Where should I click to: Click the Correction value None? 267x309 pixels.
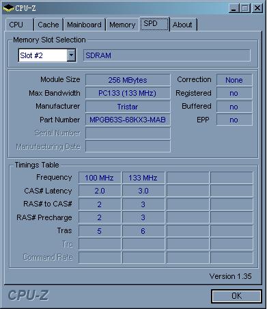pyautogui.click(x=234, y=80)
